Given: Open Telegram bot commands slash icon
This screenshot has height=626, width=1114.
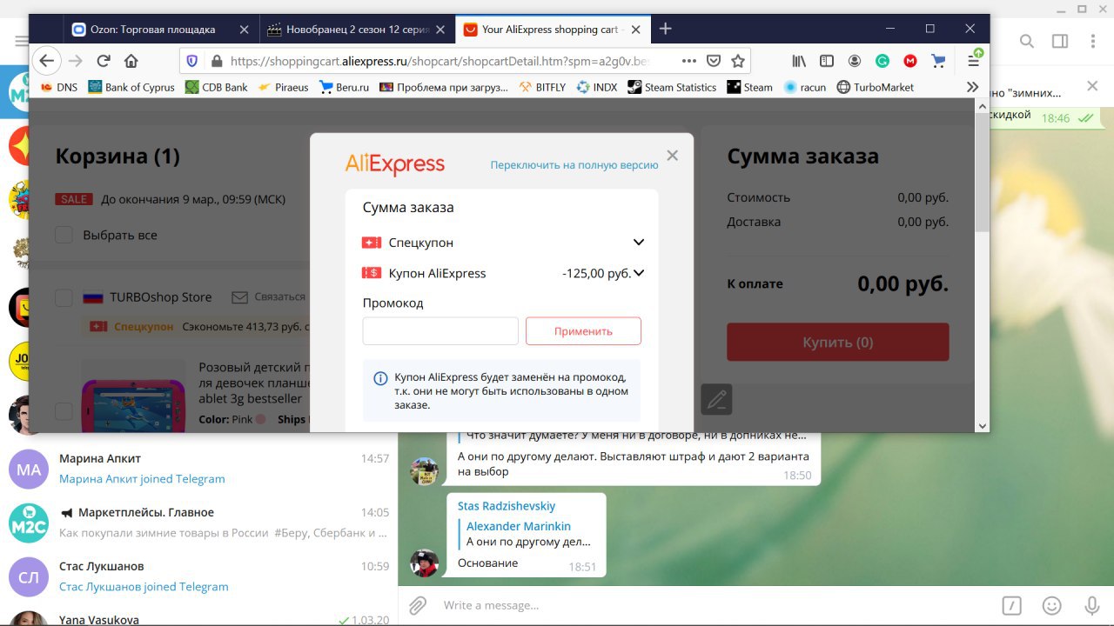Looking at the screenshot, I should [x=1011, y=605].
